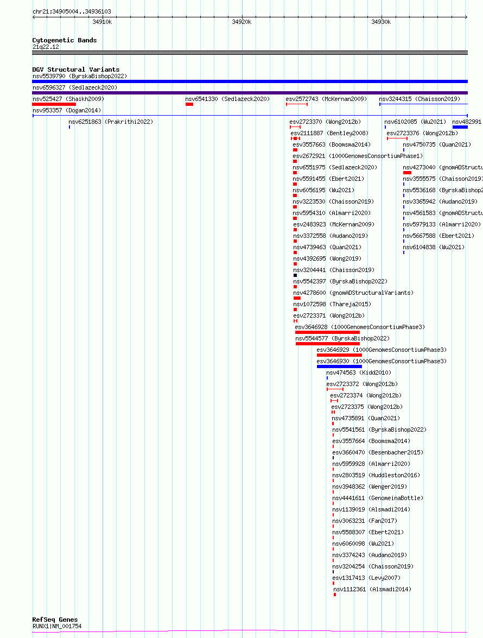Select the purple nsv6596327 variant bar

[250, 93]
